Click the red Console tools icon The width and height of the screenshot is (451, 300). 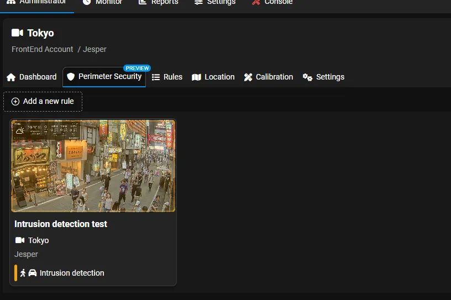pyautogui.click(x=256, y=2)
